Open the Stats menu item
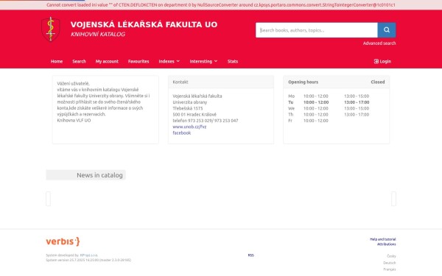Image resolution: width=442 pixels, height=276 pixels. point(233,61)
